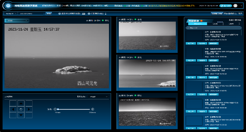The height and width of the screenshot is (132, 246).
Task: Click the search button in the top toolbar
Action: [x=49, y=13]
